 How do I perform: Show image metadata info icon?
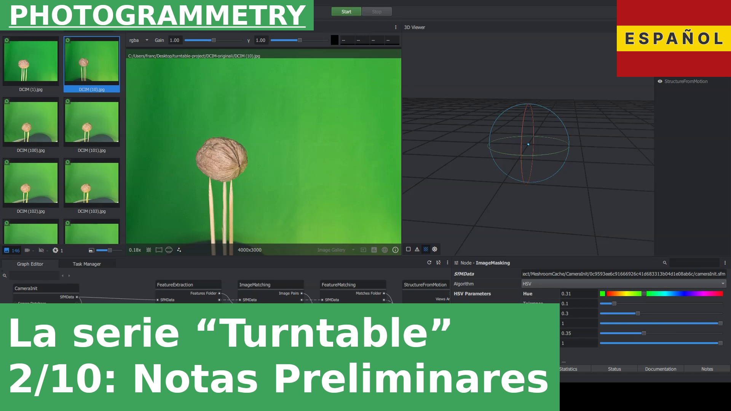396,250
